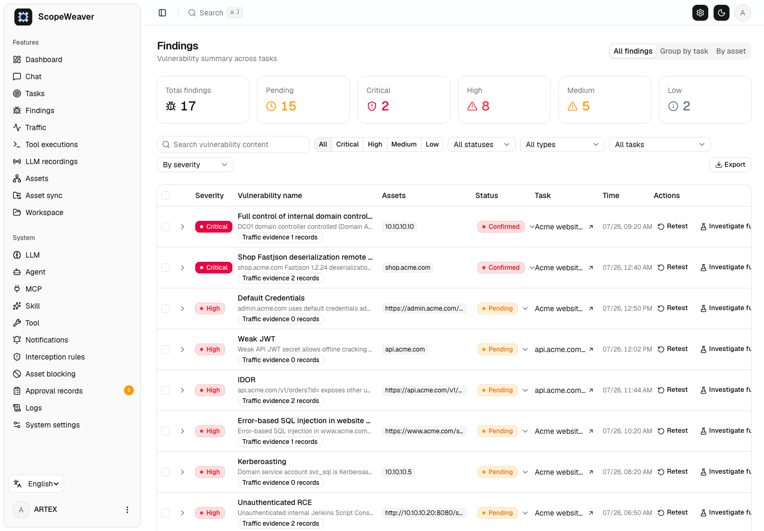Expand the Weak JWT finding row

[x=183, y=349]
